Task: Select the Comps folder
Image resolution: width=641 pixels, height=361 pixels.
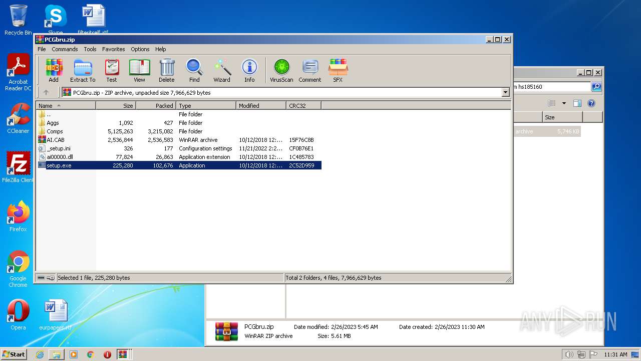Action: click(x=179, y=131)
